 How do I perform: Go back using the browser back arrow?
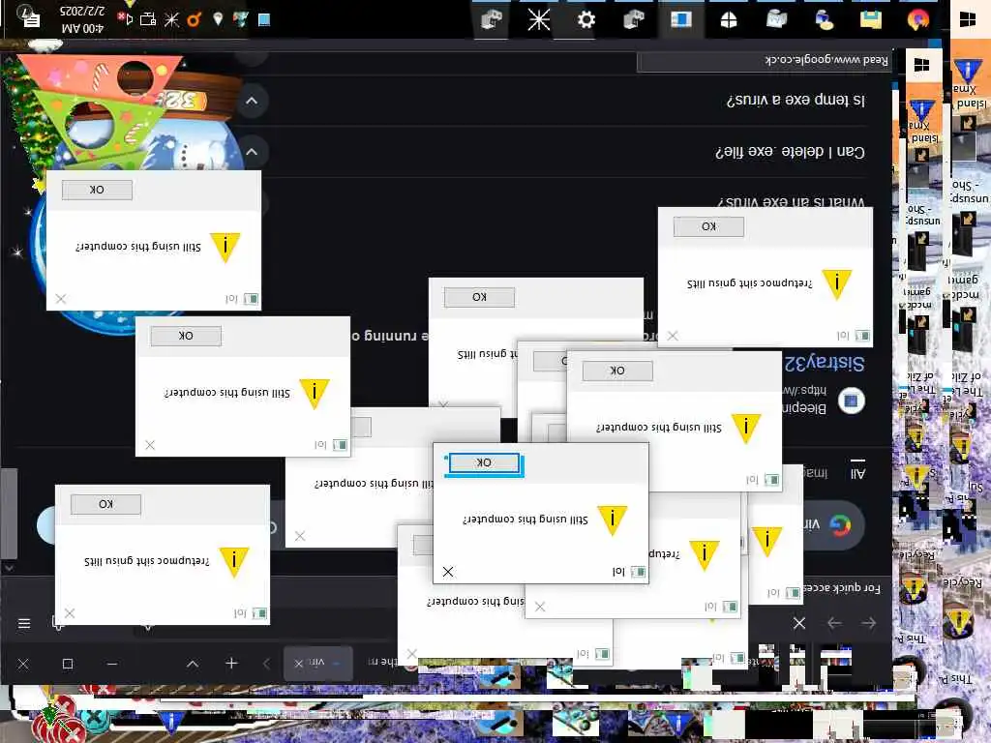(x=869, y=624)
